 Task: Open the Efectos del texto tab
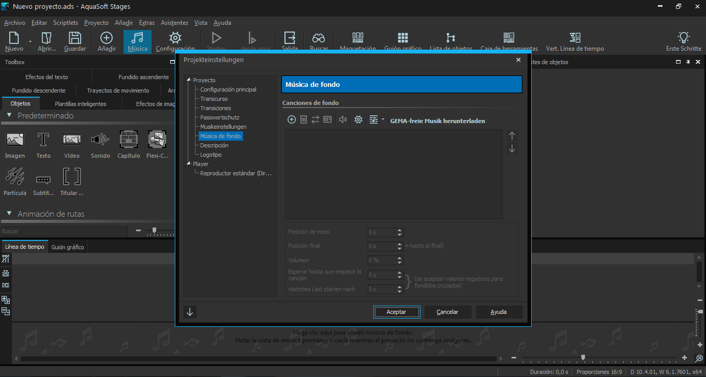pyautogui.click(x=47, y=77)
